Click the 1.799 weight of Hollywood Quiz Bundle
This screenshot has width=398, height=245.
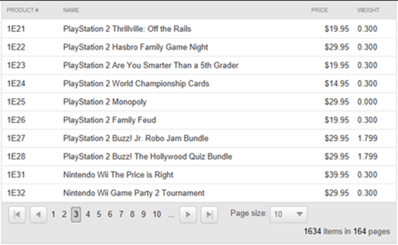point(368,156)
